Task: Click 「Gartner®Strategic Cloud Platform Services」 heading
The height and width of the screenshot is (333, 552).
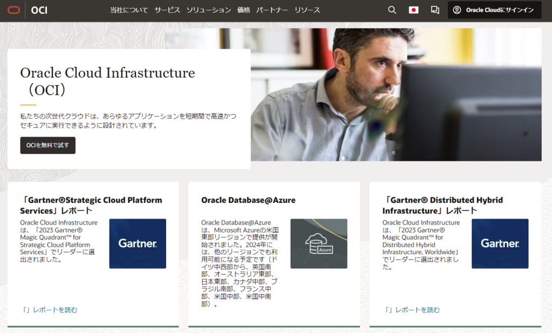Action: (x=91, y=205)
